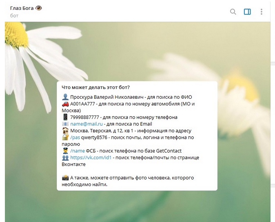
Task: Click the phone emoji by 79998887777
Action: tap(65, 117)
